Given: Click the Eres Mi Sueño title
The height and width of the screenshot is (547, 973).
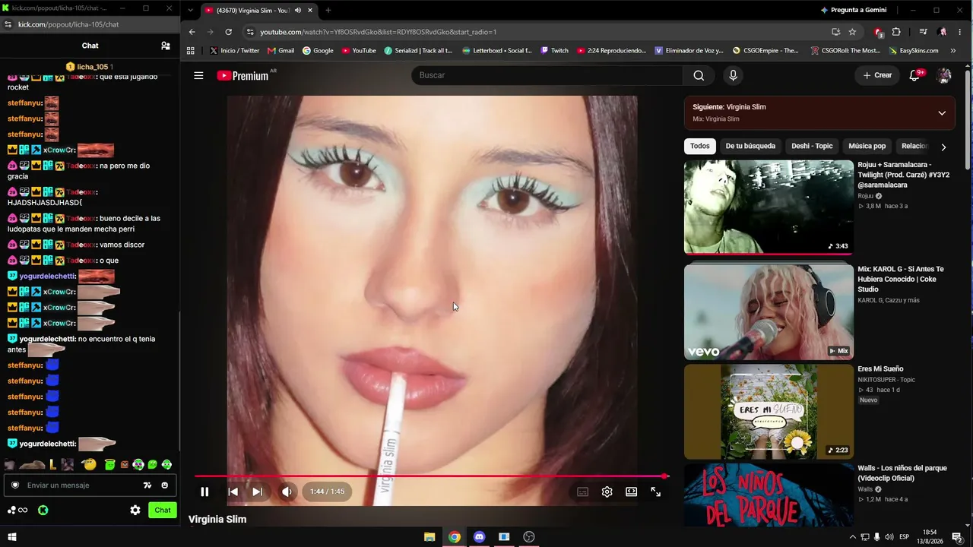Looking at the screenshot, I should pos(880,369).
